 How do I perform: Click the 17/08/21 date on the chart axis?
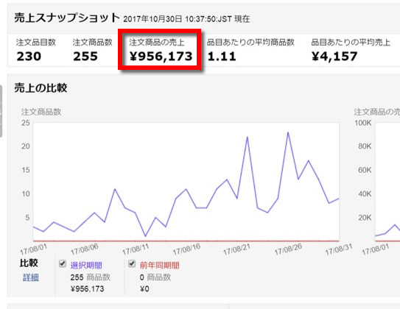[236, 249]
